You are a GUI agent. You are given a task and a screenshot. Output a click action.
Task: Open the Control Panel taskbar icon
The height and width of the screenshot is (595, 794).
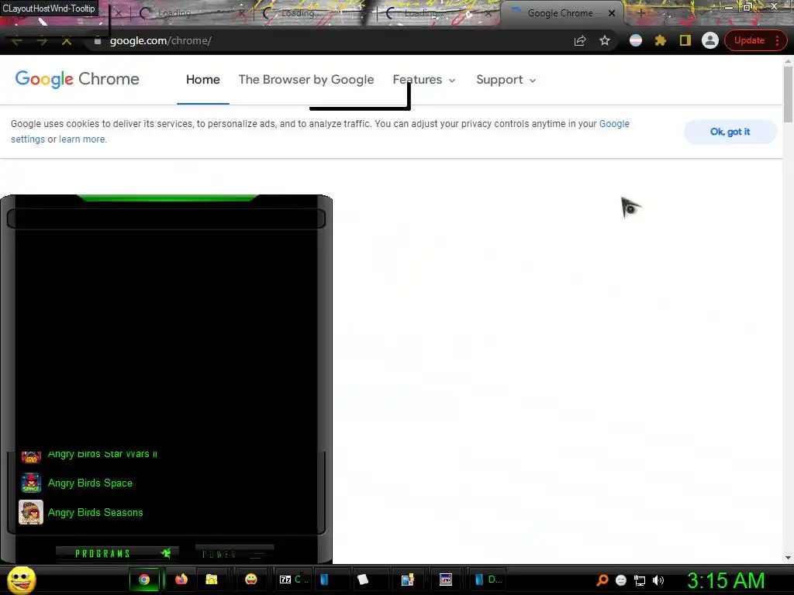point(408,580)
